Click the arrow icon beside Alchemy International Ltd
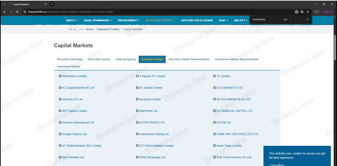337x166 pixels. (x=60, y=123)
